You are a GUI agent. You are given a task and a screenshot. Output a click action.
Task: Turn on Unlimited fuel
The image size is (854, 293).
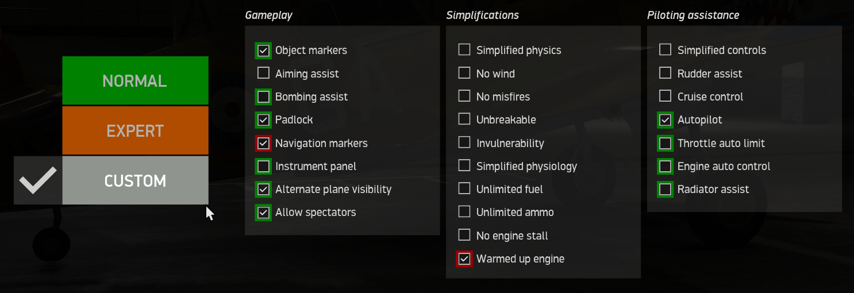464,188
